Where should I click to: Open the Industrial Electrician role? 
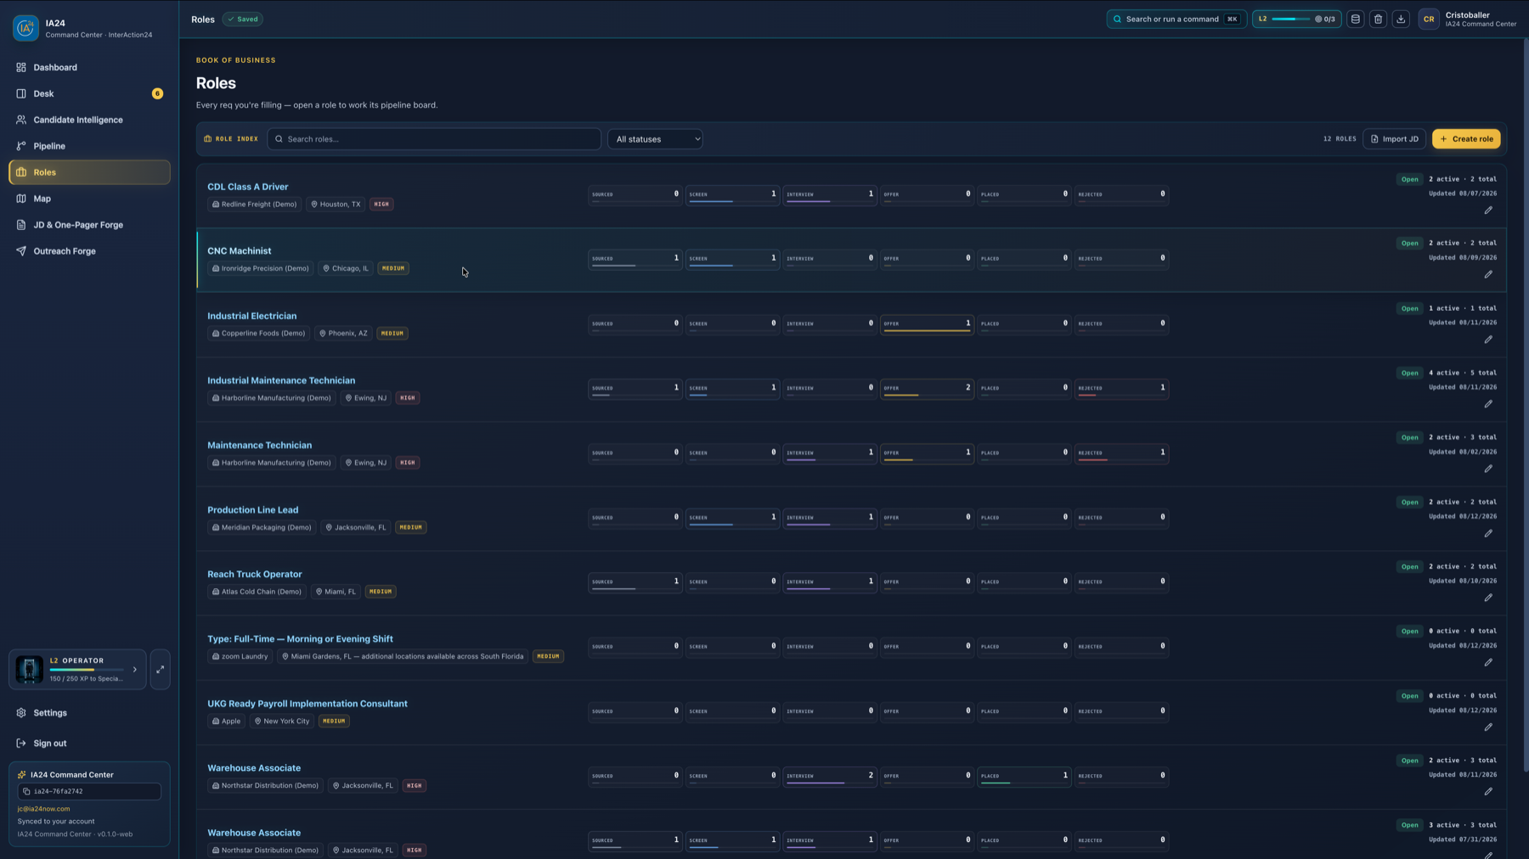point(252,316)
